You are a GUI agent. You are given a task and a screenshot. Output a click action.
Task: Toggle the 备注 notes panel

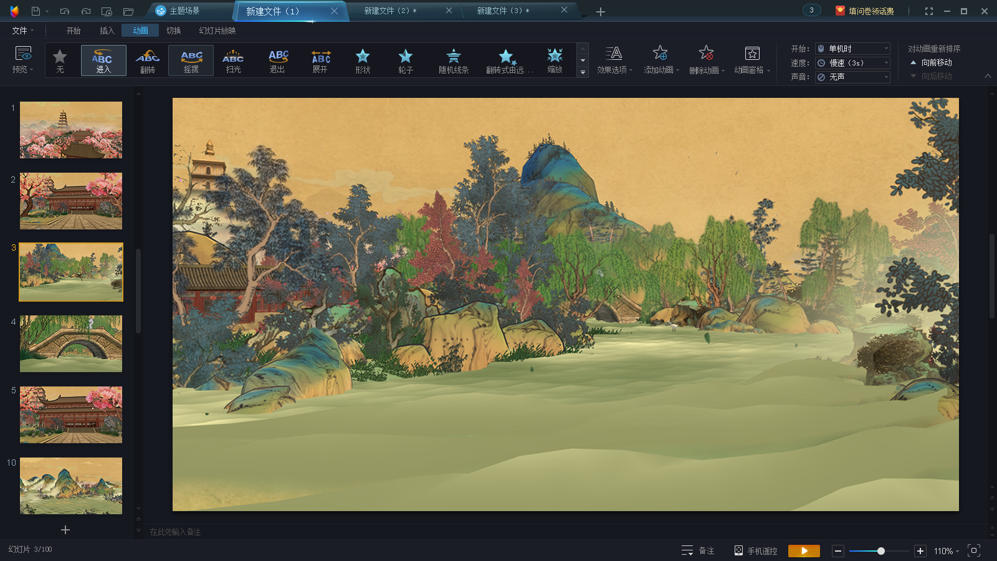(x=698, y=551)
